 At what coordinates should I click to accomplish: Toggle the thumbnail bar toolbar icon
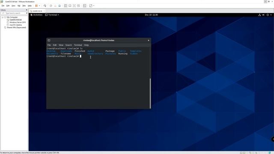pyautogui.click(x=70, y=6)
